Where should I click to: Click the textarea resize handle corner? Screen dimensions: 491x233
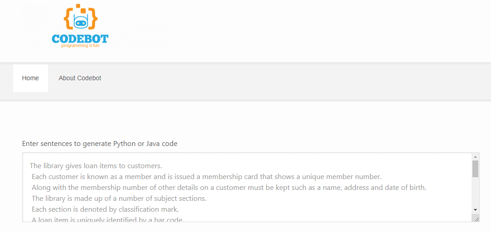tap(476, 218)
